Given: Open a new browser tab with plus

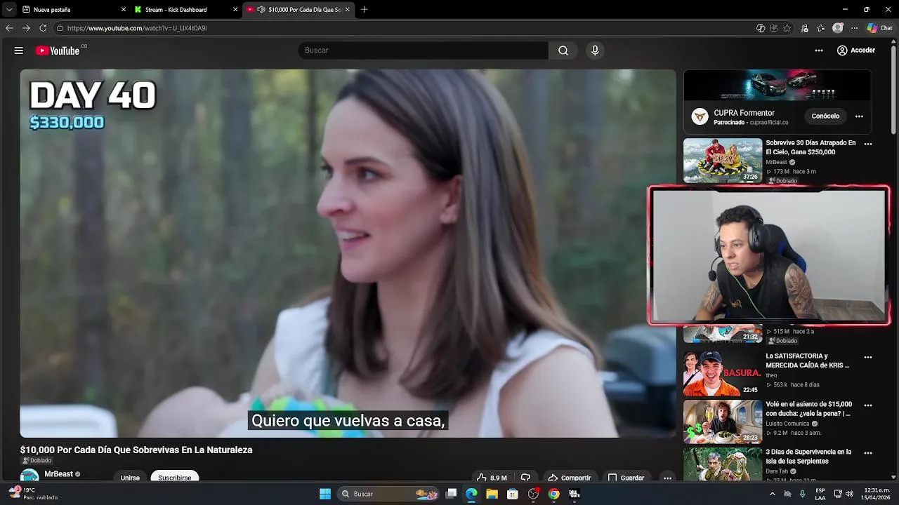Looking at the screenshot, I should coord(364,10).
